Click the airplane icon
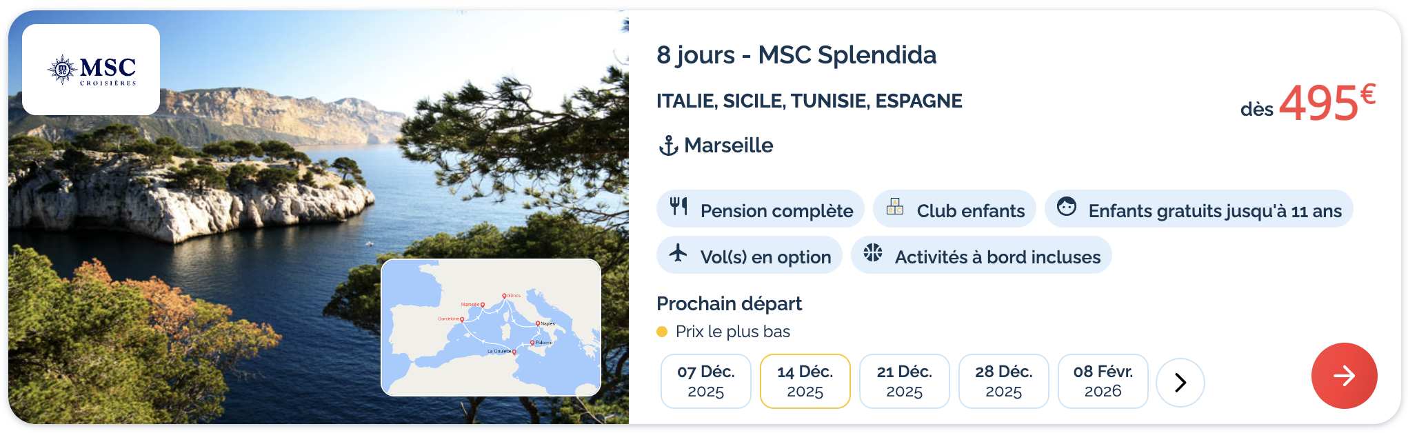 (x=678, y=253)
